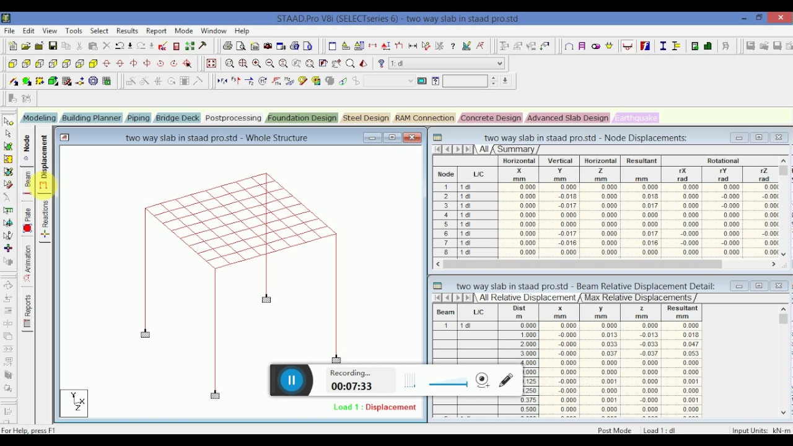The image size is (793, 446).
Task: Click the 'Input Units: kN-m' status bar entry
Action: coord(761,431)
